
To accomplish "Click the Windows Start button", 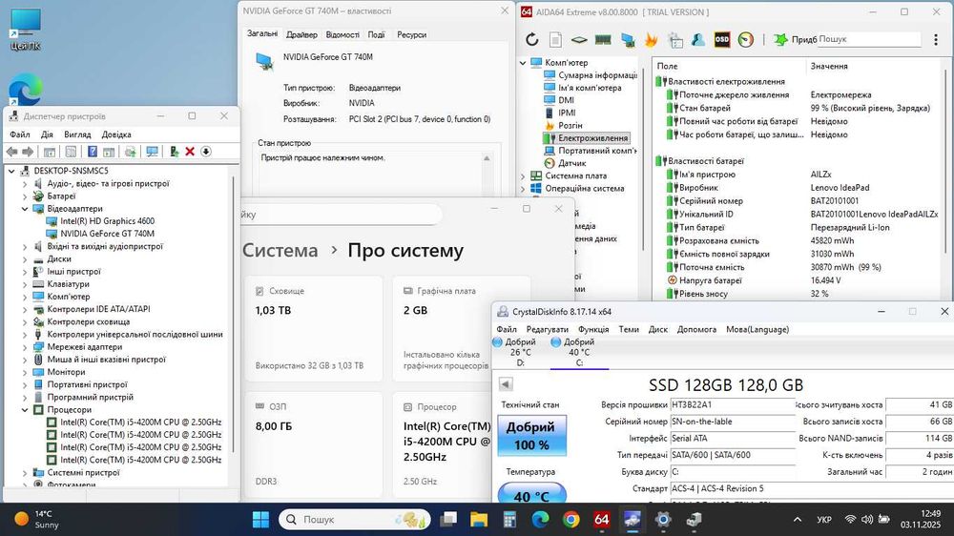I will point(261,520).
